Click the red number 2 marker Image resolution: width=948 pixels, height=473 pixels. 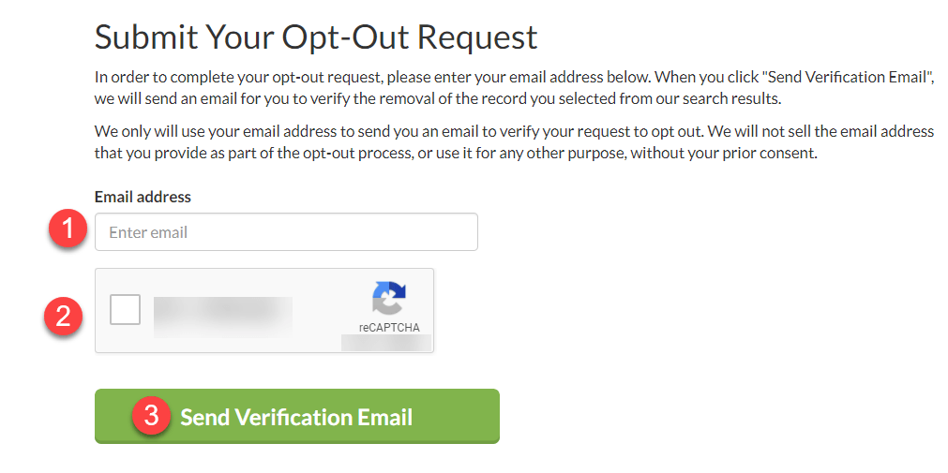tap(64, 317)
